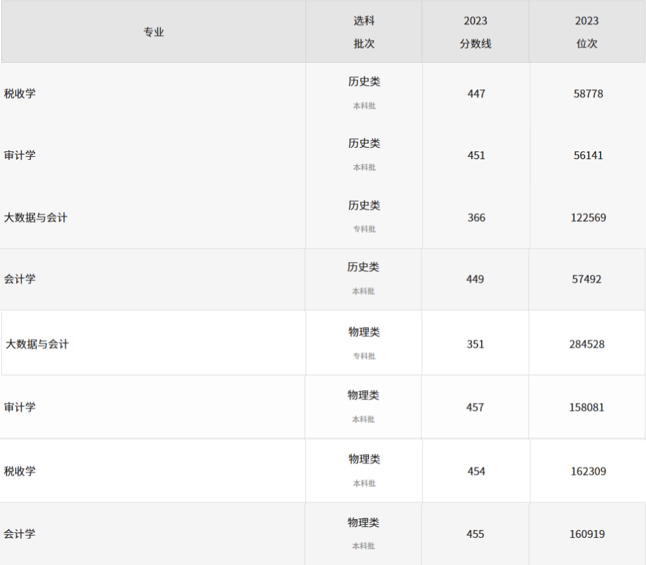Select 大数据与会计 in the 物理类 专科批 row
This screenshot has height=565, width=646.
pos(37,344)
